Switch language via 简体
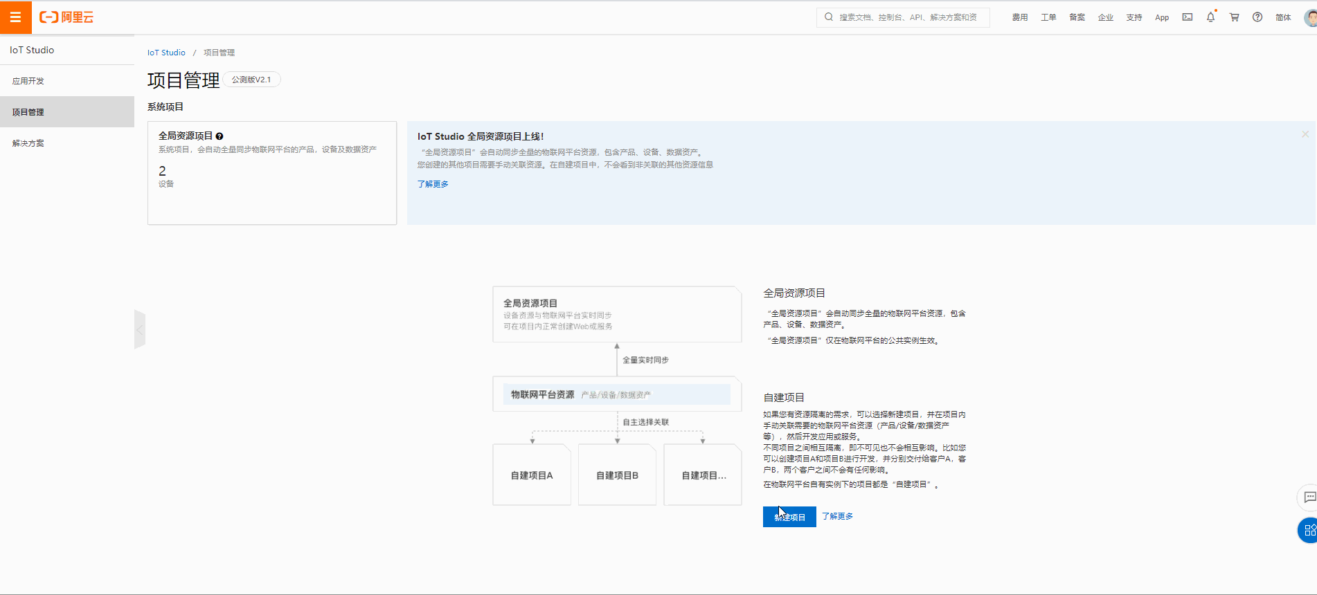1317x595 pixels. tap(1283, 17)
